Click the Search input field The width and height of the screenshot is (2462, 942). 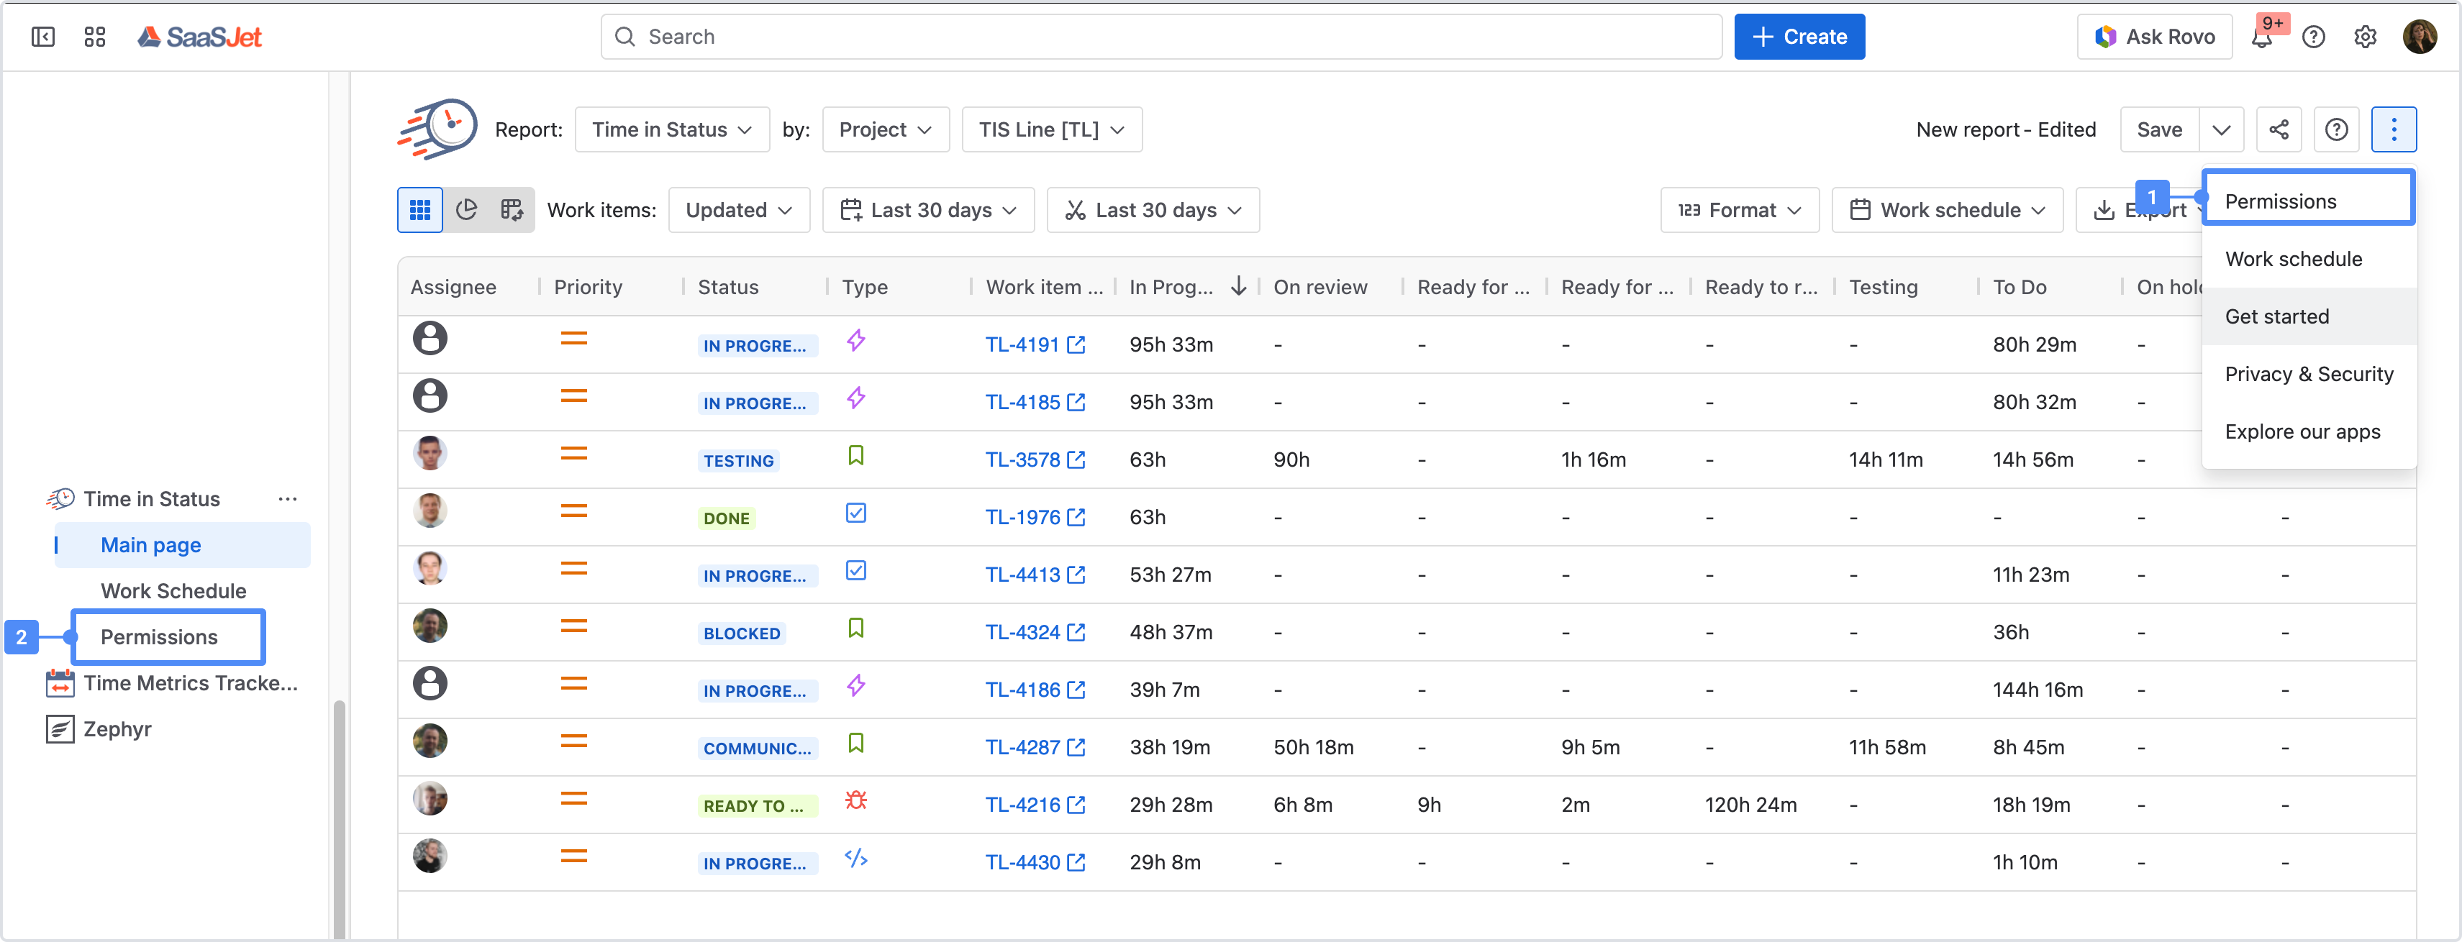click(1160, 37)
